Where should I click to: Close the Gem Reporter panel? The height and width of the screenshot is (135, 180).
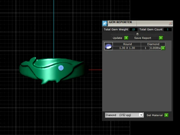[170, 23]
